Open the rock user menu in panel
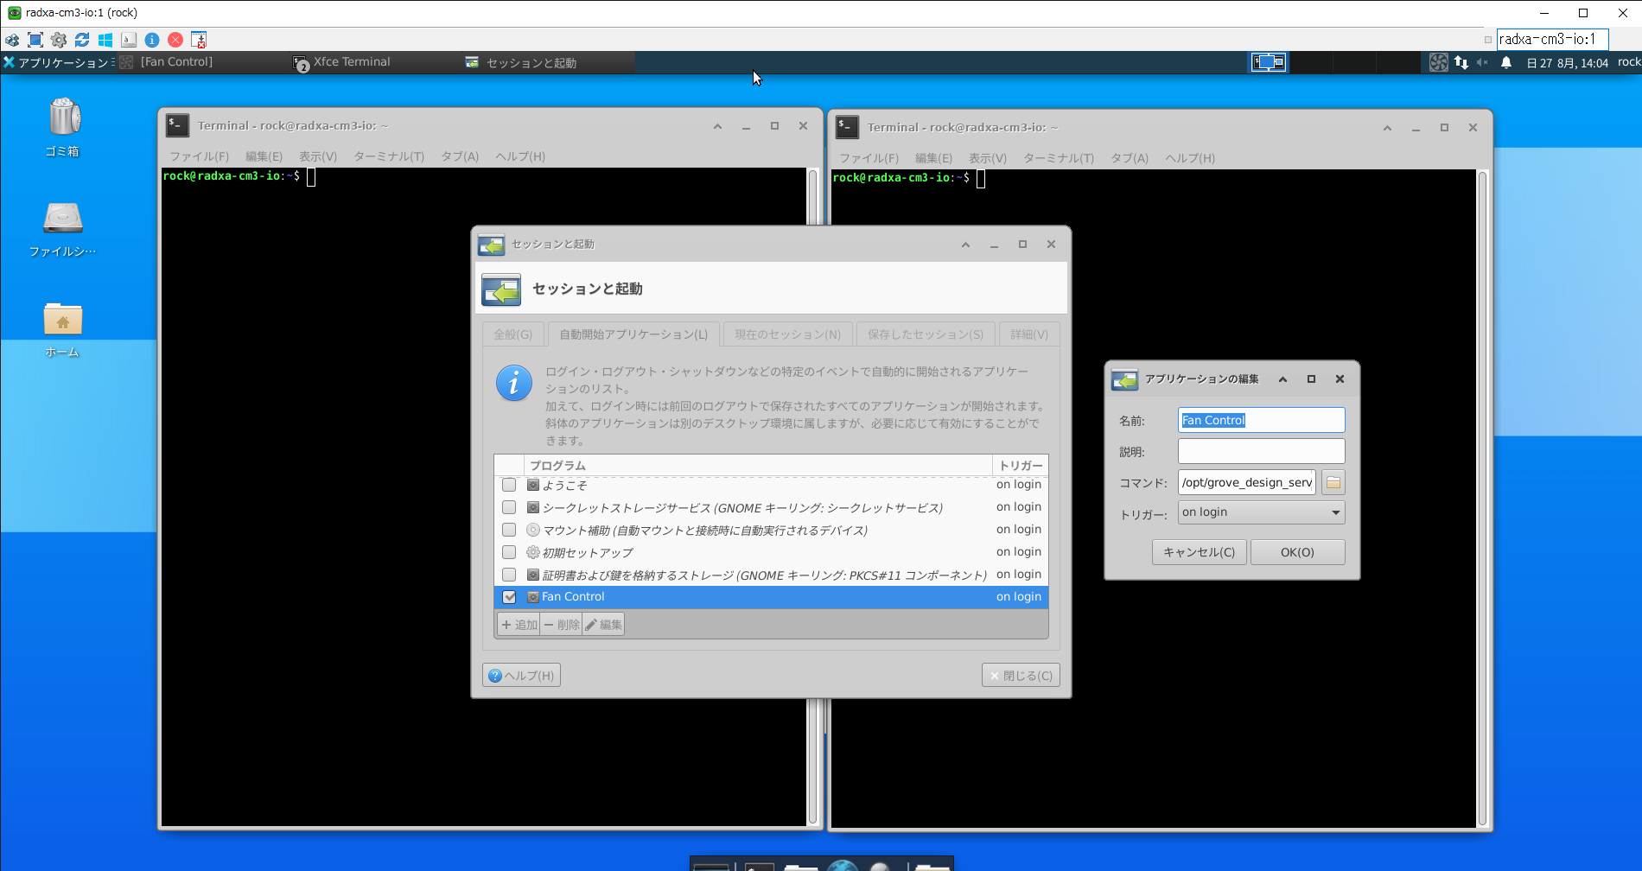The image size is (1642, 871). click(1628, 62)
